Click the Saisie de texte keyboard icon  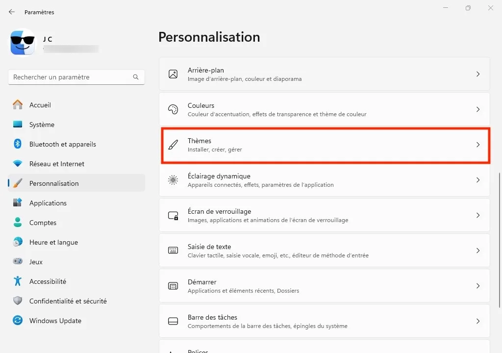click(173, 251)
